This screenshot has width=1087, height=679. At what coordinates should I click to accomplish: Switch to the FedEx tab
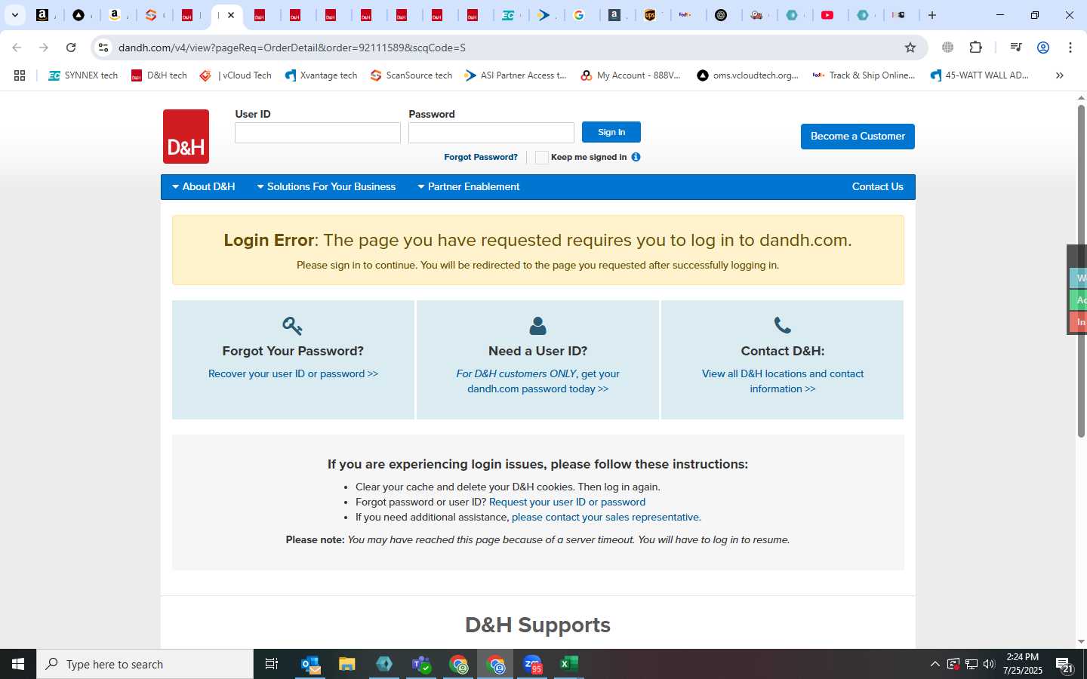tap(685, 15)
